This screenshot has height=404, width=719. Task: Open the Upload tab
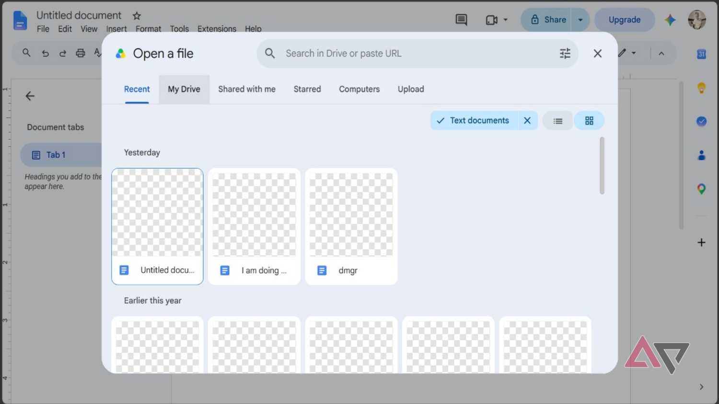411,90
